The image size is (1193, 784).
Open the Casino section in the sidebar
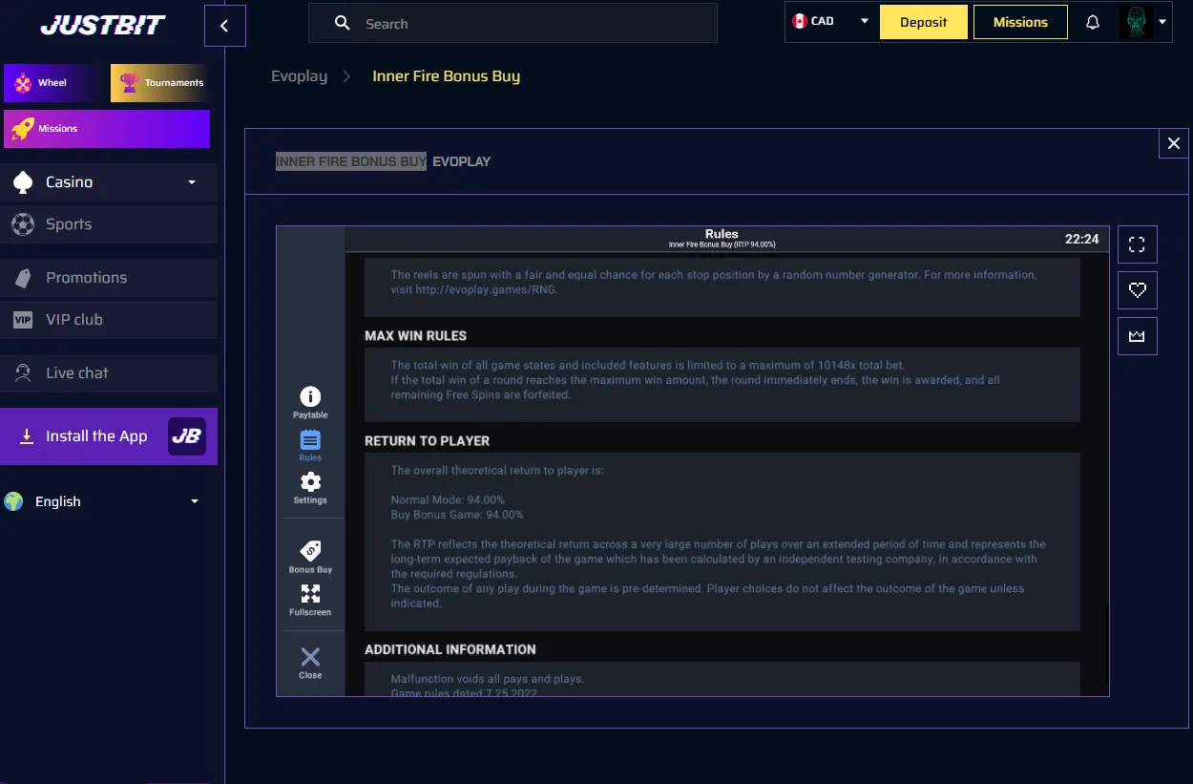[109, 182]
